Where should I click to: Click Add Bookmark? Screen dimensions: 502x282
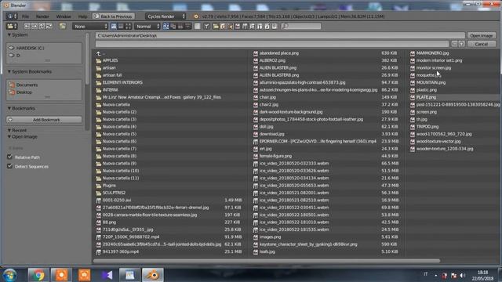pyautogui.click(x=44, y=120)
